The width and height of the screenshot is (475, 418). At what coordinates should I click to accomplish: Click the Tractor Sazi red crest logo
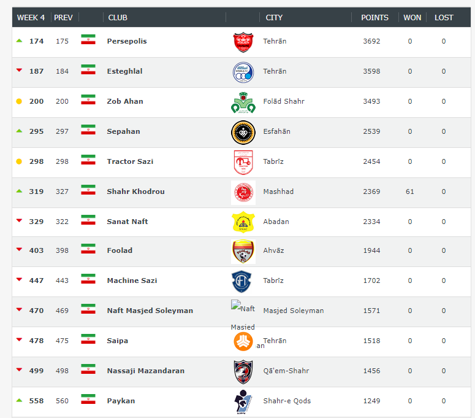(x=243, y=162)
